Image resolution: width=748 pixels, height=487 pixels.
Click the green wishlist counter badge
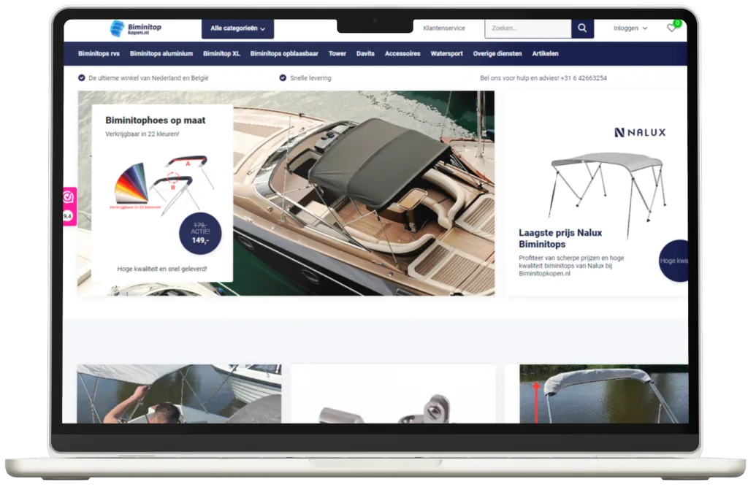[677, 23]
